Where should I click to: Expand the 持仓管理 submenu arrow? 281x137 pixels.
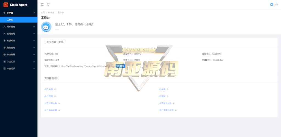pos(34,47)
